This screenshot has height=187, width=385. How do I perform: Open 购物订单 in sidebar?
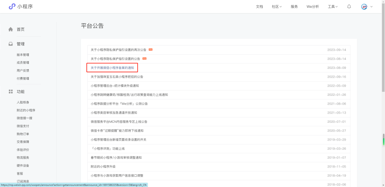23,134
